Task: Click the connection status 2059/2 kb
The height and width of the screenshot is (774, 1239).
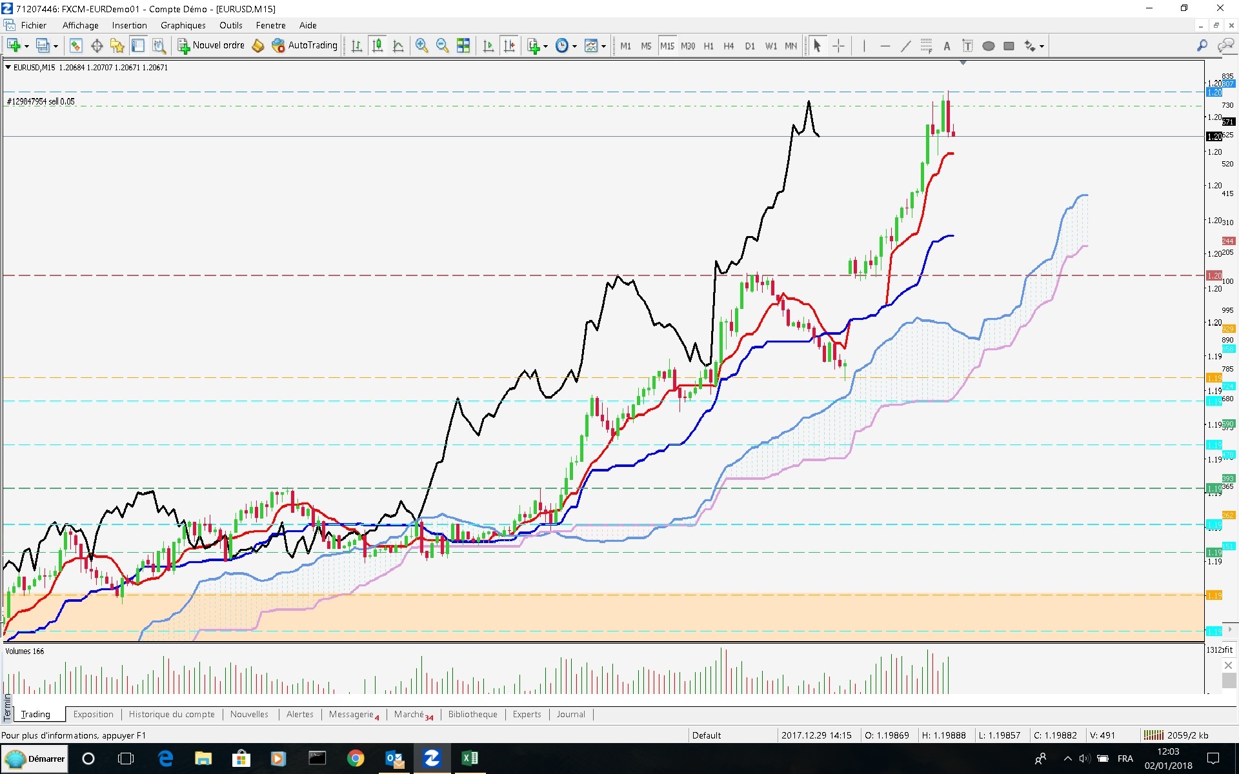Action: pyautogui.click(x=1176, y=735)
